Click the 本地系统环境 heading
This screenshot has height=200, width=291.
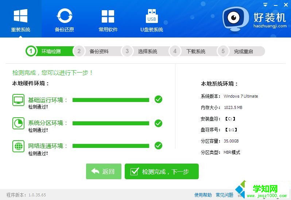[x=220, y=84]
